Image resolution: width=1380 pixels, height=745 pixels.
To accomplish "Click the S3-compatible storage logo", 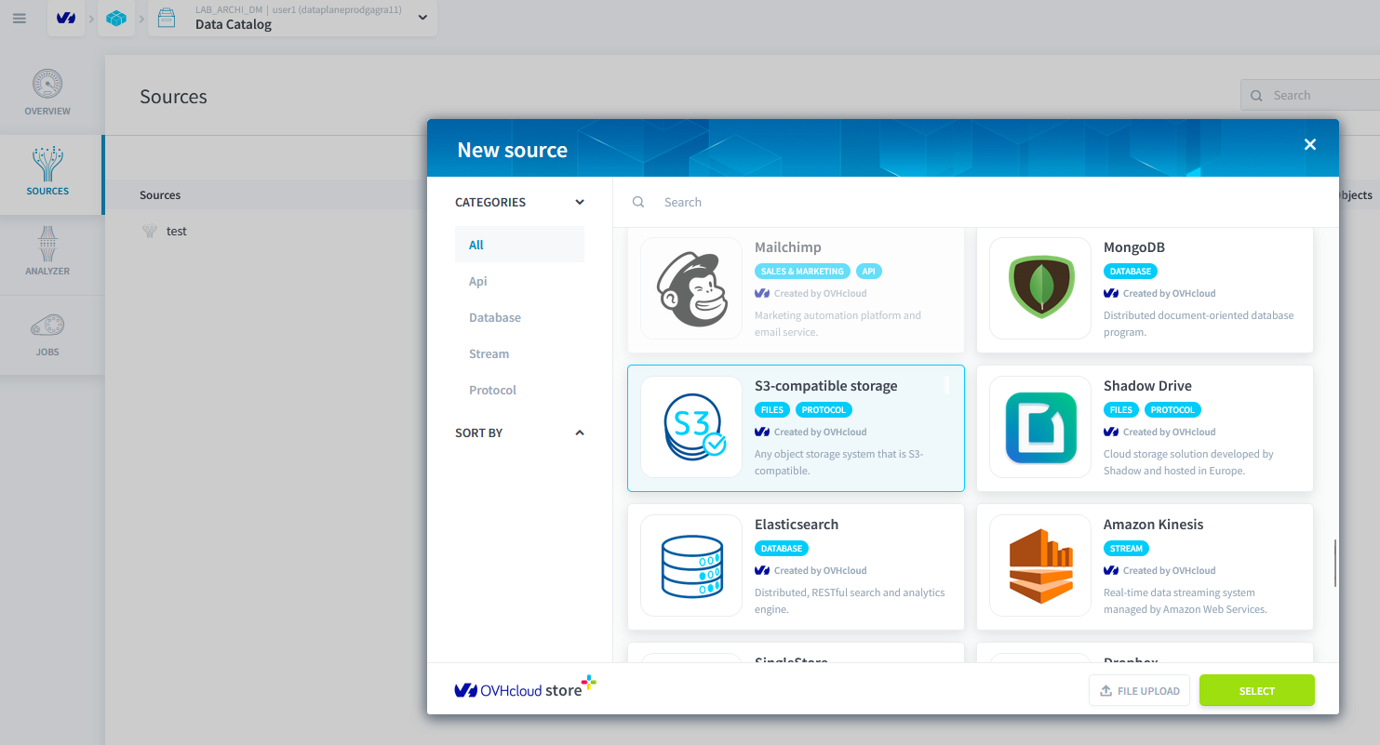I will 690,427.
